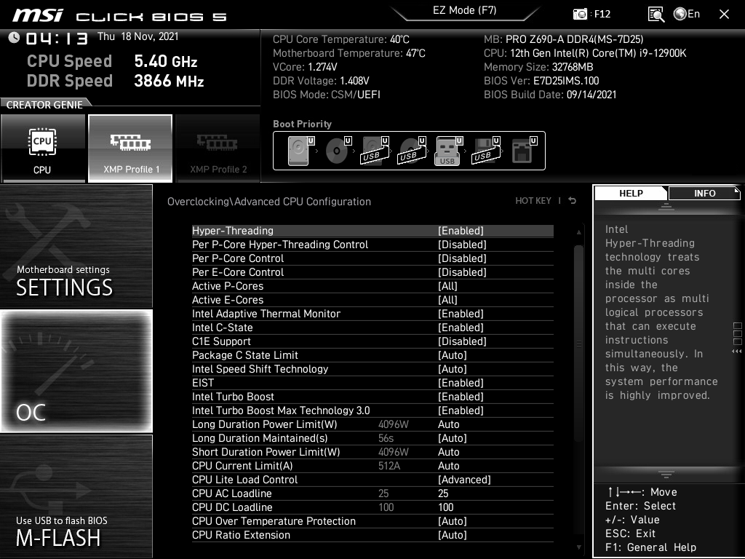Open Long Duration Maintained(s) Auto dropdown
The width and height of the screenshot is (745, 559).
tap(453, 437)
